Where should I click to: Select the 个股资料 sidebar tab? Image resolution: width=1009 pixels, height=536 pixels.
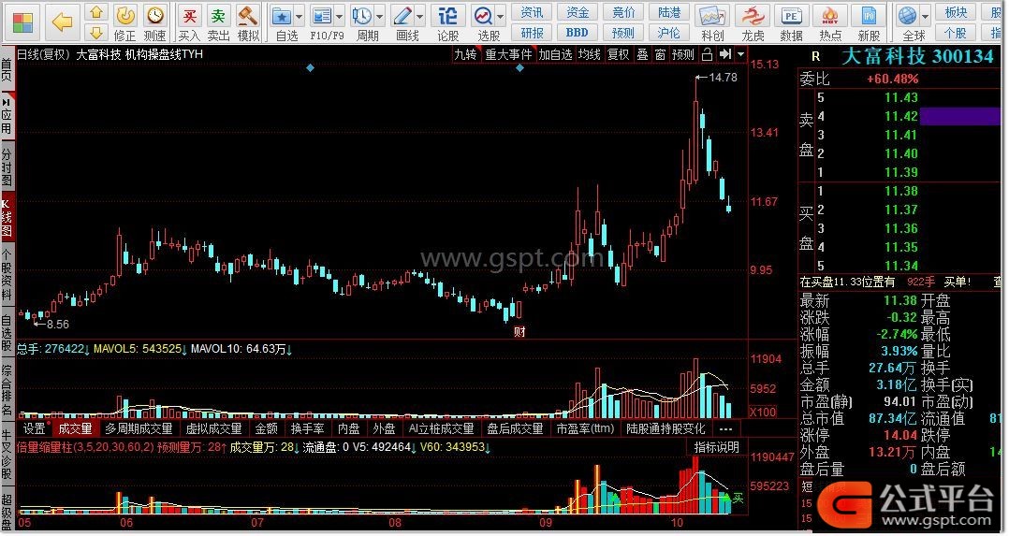[7, 277]
